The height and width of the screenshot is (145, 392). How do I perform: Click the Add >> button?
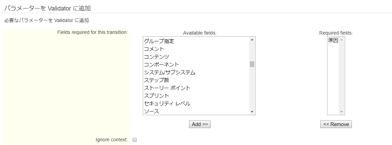pyautogui.click(x=200, y=124)
